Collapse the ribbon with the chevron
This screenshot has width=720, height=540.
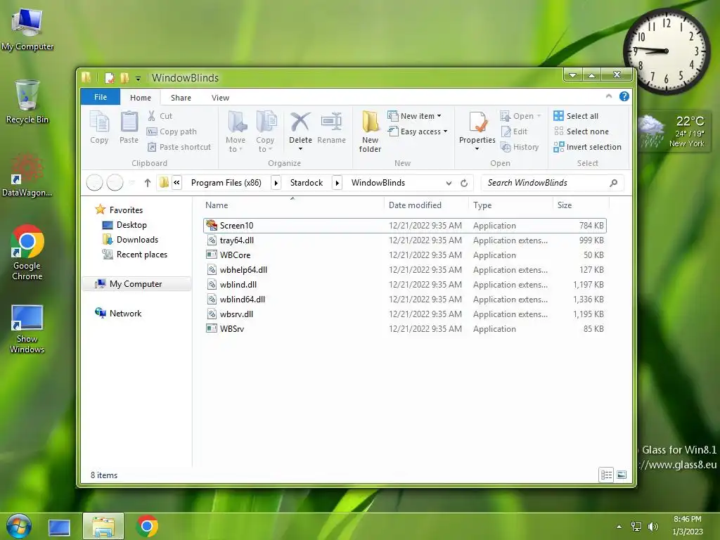click(609, 96)
